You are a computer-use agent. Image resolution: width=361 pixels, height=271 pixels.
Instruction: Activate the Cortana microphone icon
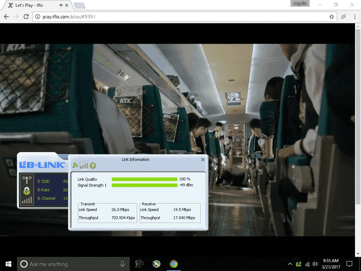coord(122,264)
